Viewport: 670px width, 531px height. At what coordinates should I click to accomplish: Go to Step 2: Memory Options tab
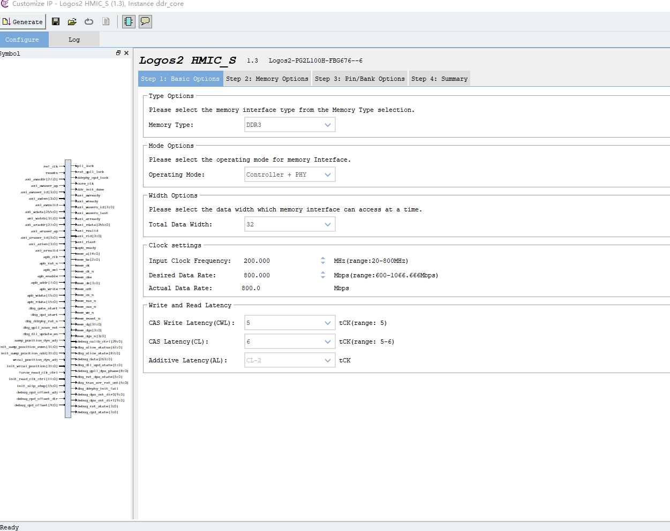point(267,79)
